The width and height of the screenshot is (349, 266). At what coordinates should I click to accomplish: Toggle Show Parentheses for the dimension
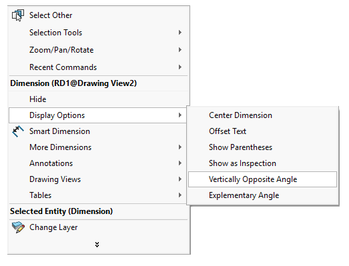[x=263, y=147]
